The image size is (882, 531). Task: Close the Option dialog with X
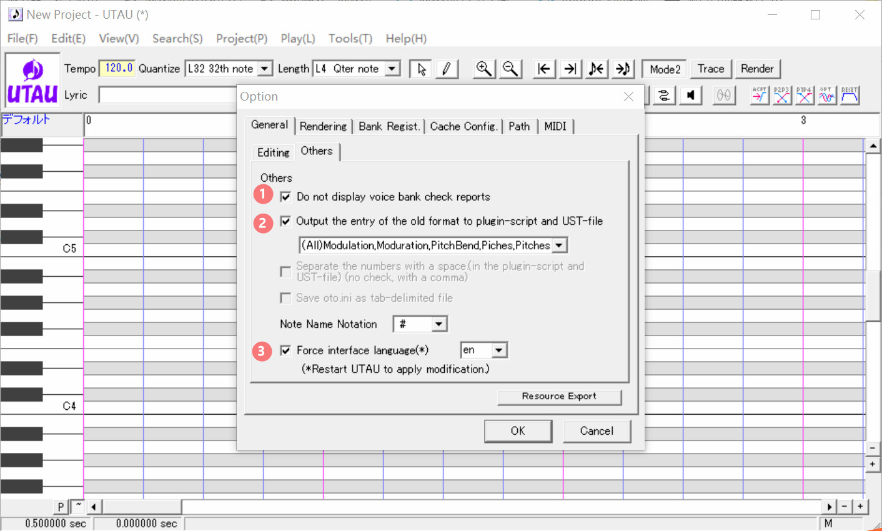click(x=628, y=96)
